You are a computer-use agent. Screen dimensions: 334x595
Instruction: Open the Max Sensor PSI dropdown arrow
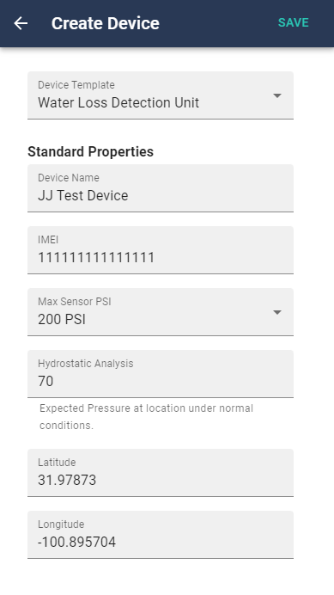(x=277, y=312)
